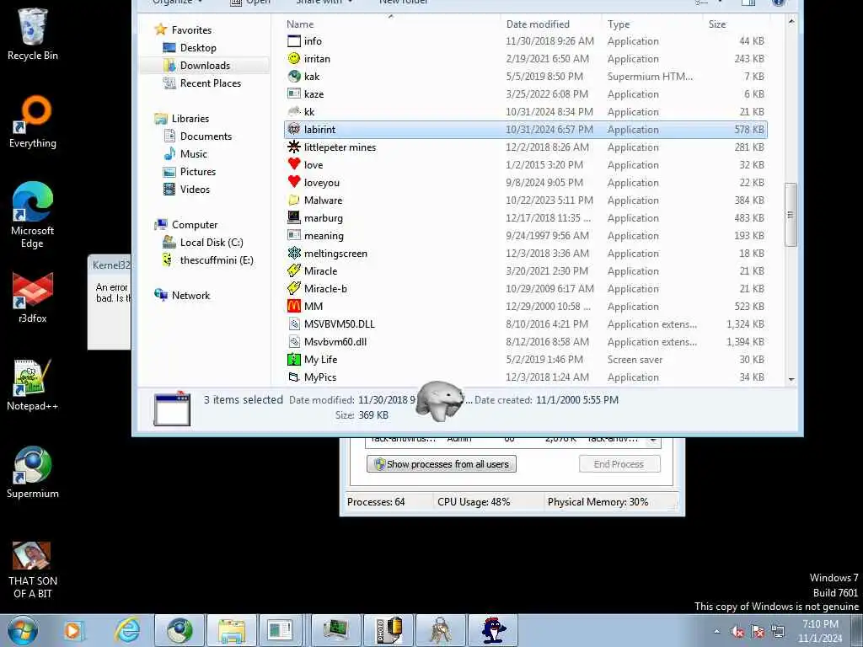Image resolution: width=863 pixels, height=647 pixels.
Task: Click the Windows Start button
Action: 23,630
